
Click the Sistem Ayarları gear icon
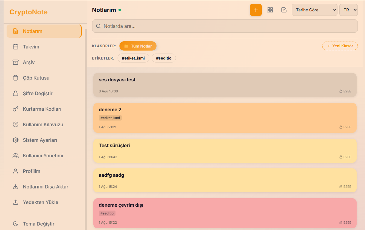tap(16, 140)
